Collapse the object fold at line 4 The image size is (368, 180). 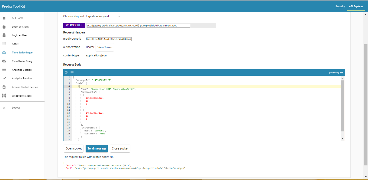click(x=71, y=86)
